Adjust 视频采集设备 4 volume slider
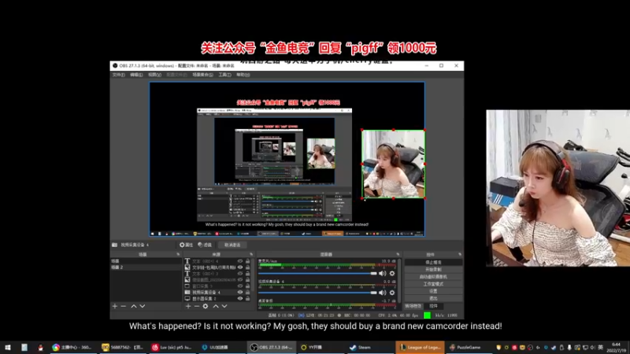The width and height of the screenshot is (630, 354). [318, 293]
